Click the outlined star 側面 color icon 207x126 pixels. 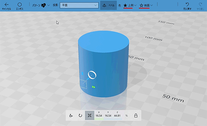141,5
